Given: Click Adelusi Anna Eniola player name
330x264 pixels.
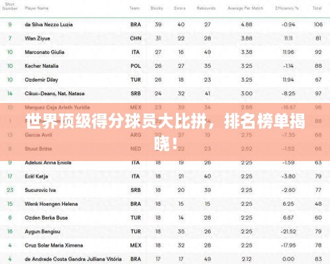Looking at the screenshot, I should point(48,162).
